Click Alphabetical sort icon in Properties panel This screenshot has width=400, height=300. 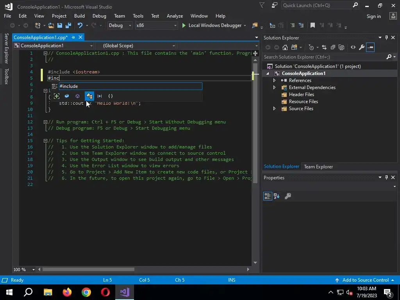pyautogui.click(x=277, y=196)
